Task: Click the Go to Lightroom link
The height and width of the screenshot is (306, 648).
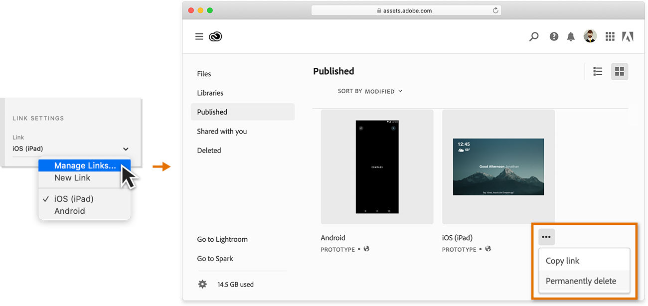Action: (222, 239)
